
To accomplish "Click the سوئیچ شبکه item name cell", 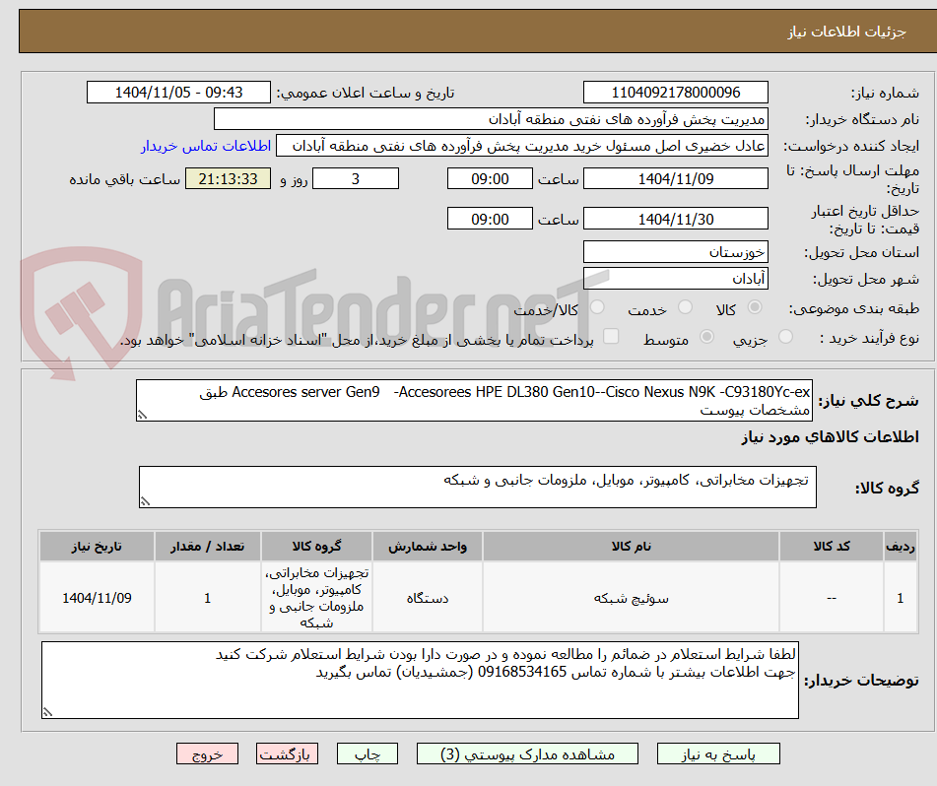I will pos(631,598).
